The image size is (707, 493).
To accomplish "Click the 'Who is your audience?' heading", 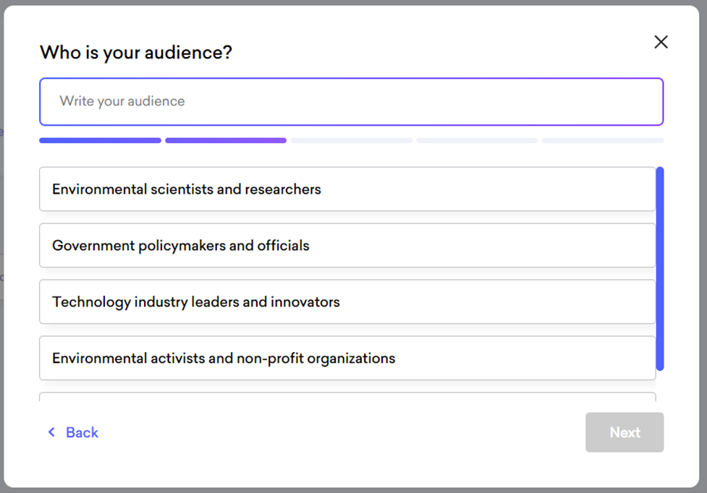I will (136, 52).
